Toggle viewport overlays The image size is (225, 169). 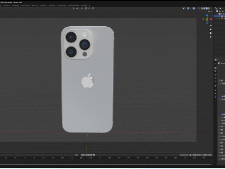pyautogui.click(x=194, y=8)
